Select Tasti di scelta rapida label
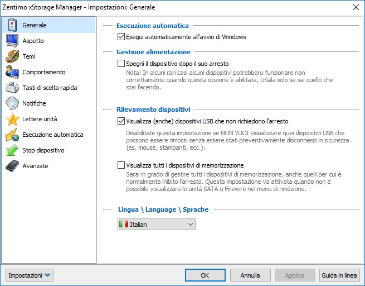Viewport: 365px width, 286px height. (50, 88)
